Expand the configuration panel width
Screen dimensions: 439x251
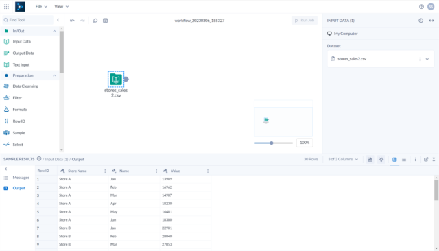431,21
